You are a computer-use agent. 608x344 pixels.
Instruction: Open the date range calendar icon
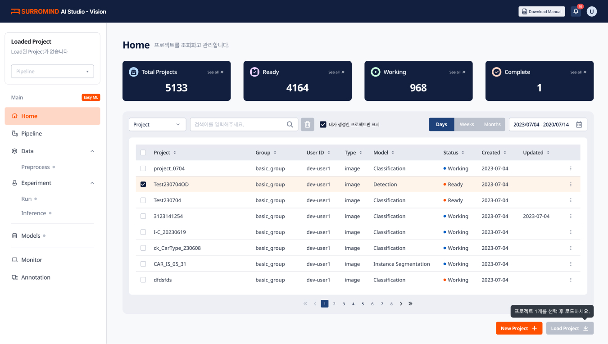(579, 125)
